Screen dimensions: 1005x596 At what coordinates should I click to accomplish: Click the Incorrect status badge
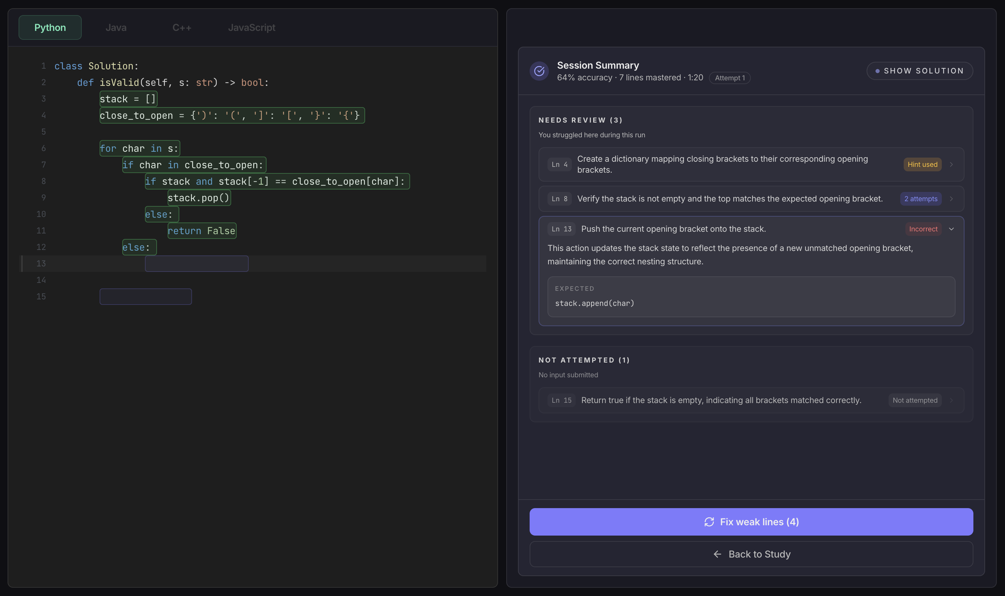(923, 229)
